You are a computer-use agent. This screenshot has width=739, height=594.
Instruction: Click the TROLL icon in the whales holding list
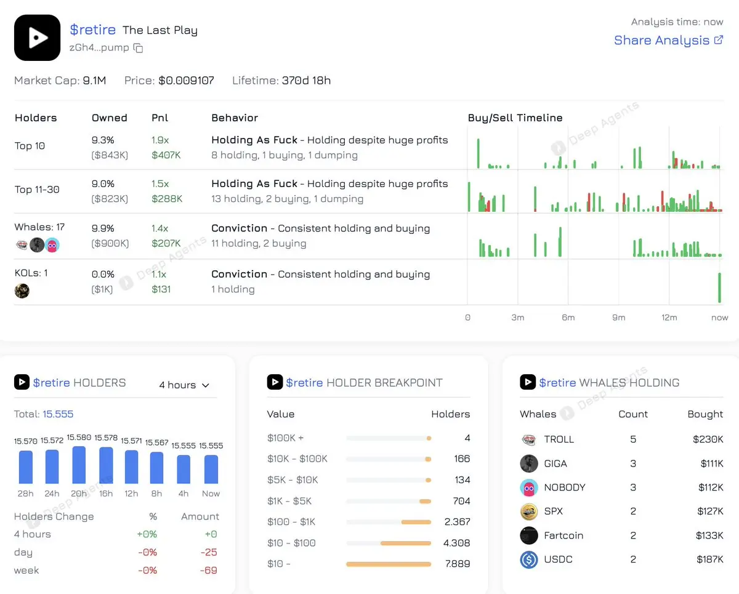[529, 439]
